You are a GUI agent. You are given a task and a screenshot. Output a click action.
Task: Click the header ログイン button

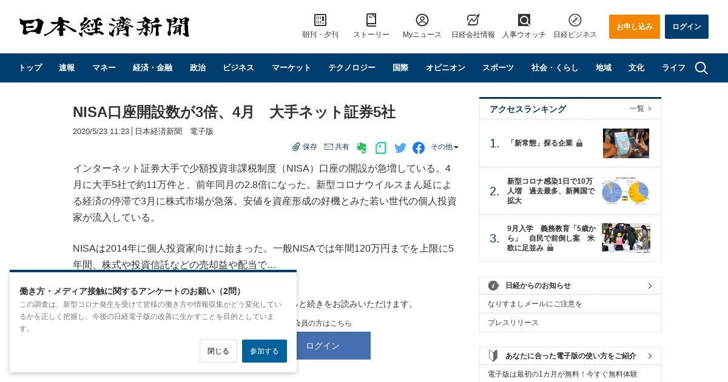[687, 27]
